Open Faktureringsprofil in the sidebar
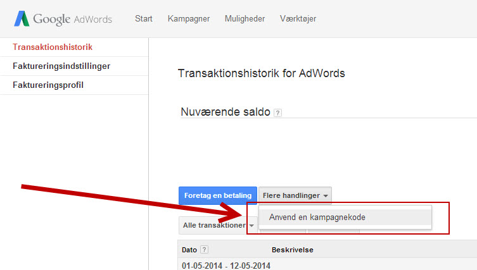This screenshot has height=270, width=477. pyautogui.click(x=48, y=85)
